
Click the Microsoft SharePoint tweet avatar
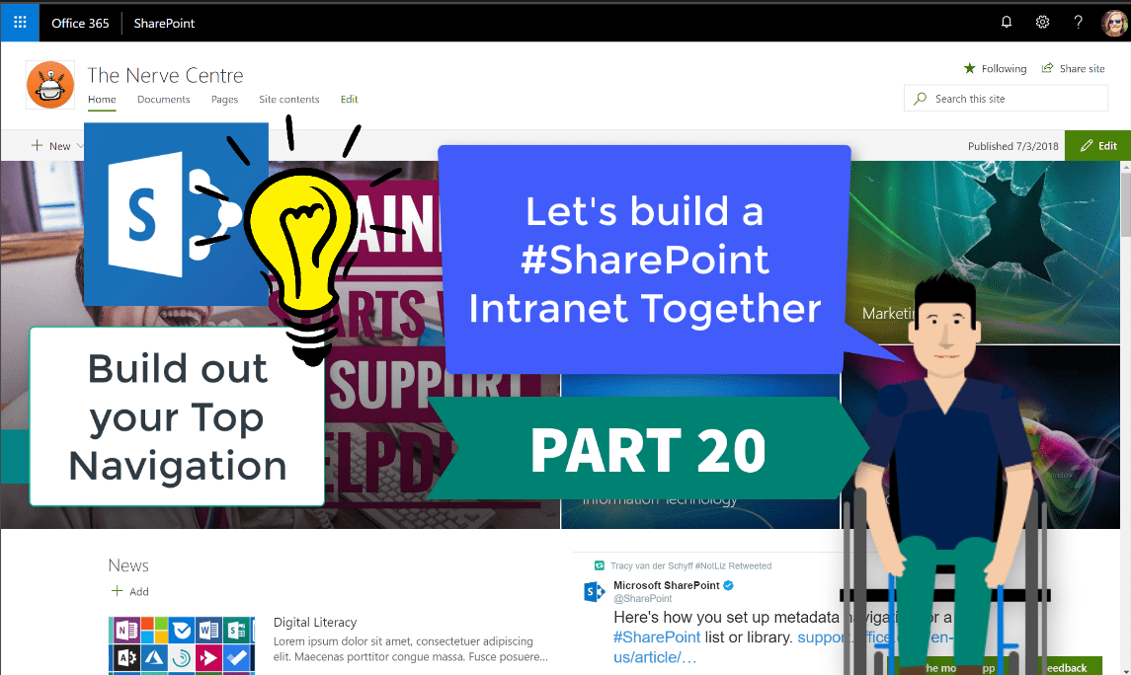(x=595, y=591)
